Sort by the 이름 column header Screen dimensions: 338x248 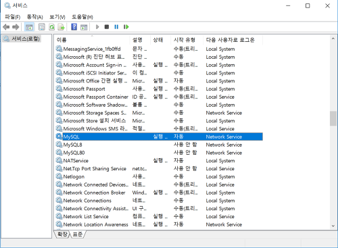point(92,40)
